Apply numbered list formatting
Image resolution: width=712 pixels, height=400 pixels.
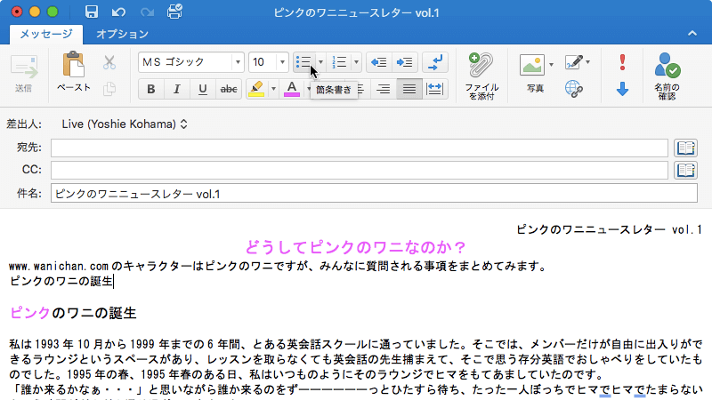pos(339,62)
